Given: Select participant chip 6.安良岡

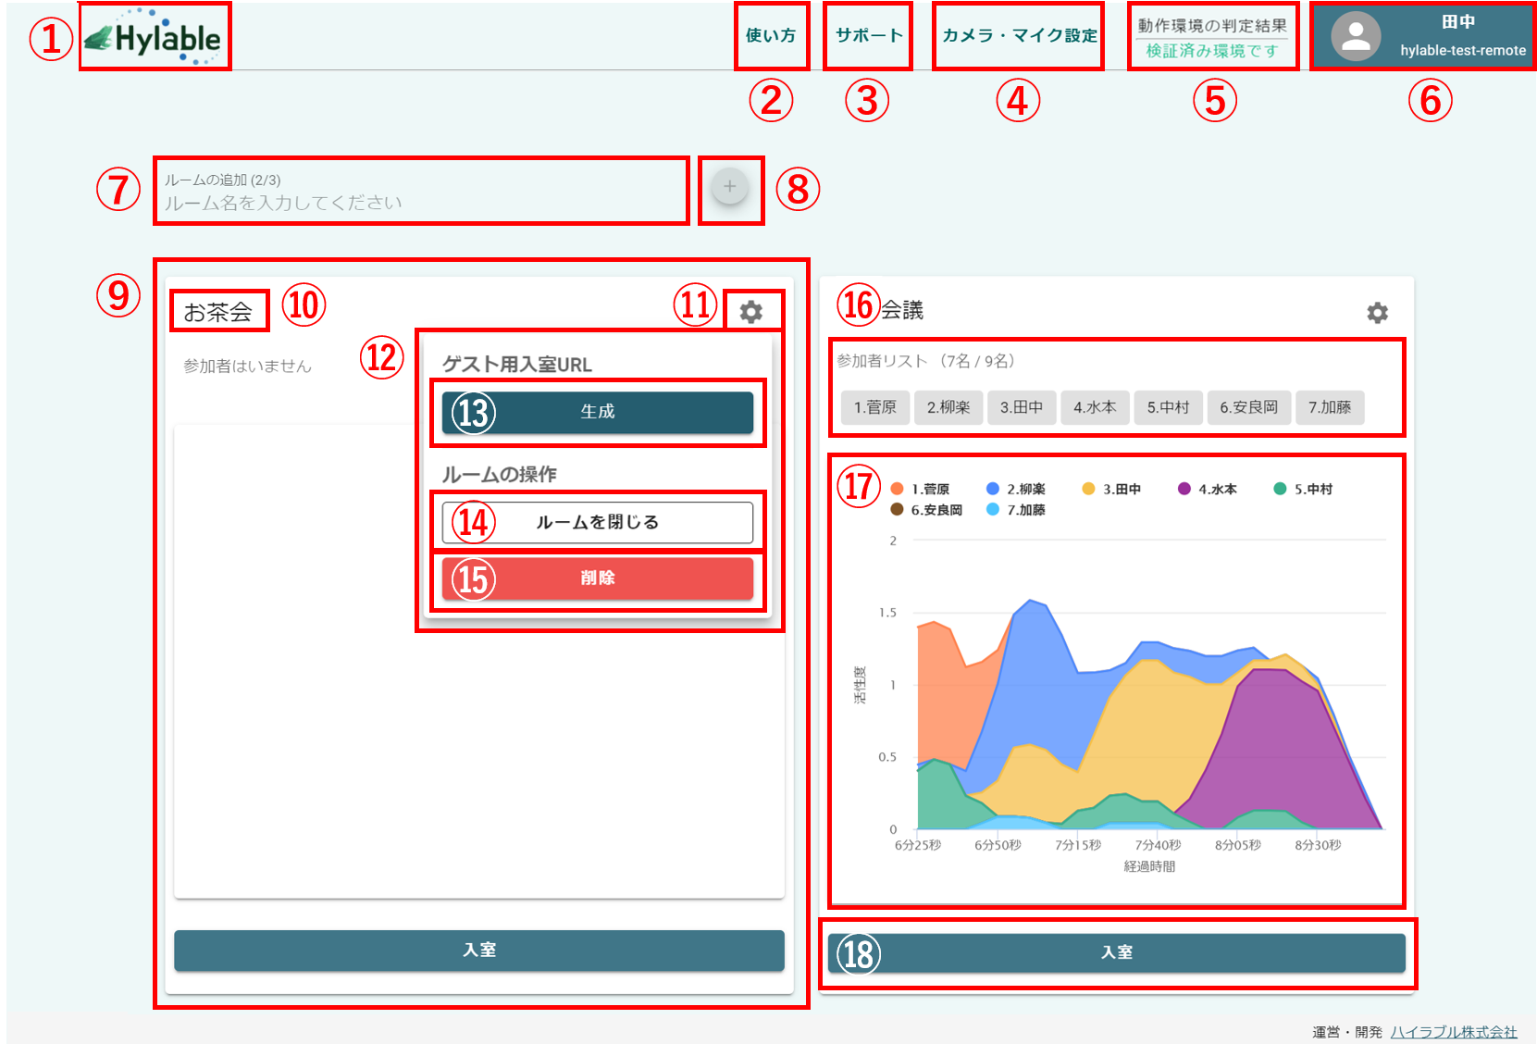Looking at the screenshot, I should tap(1247, 407).
